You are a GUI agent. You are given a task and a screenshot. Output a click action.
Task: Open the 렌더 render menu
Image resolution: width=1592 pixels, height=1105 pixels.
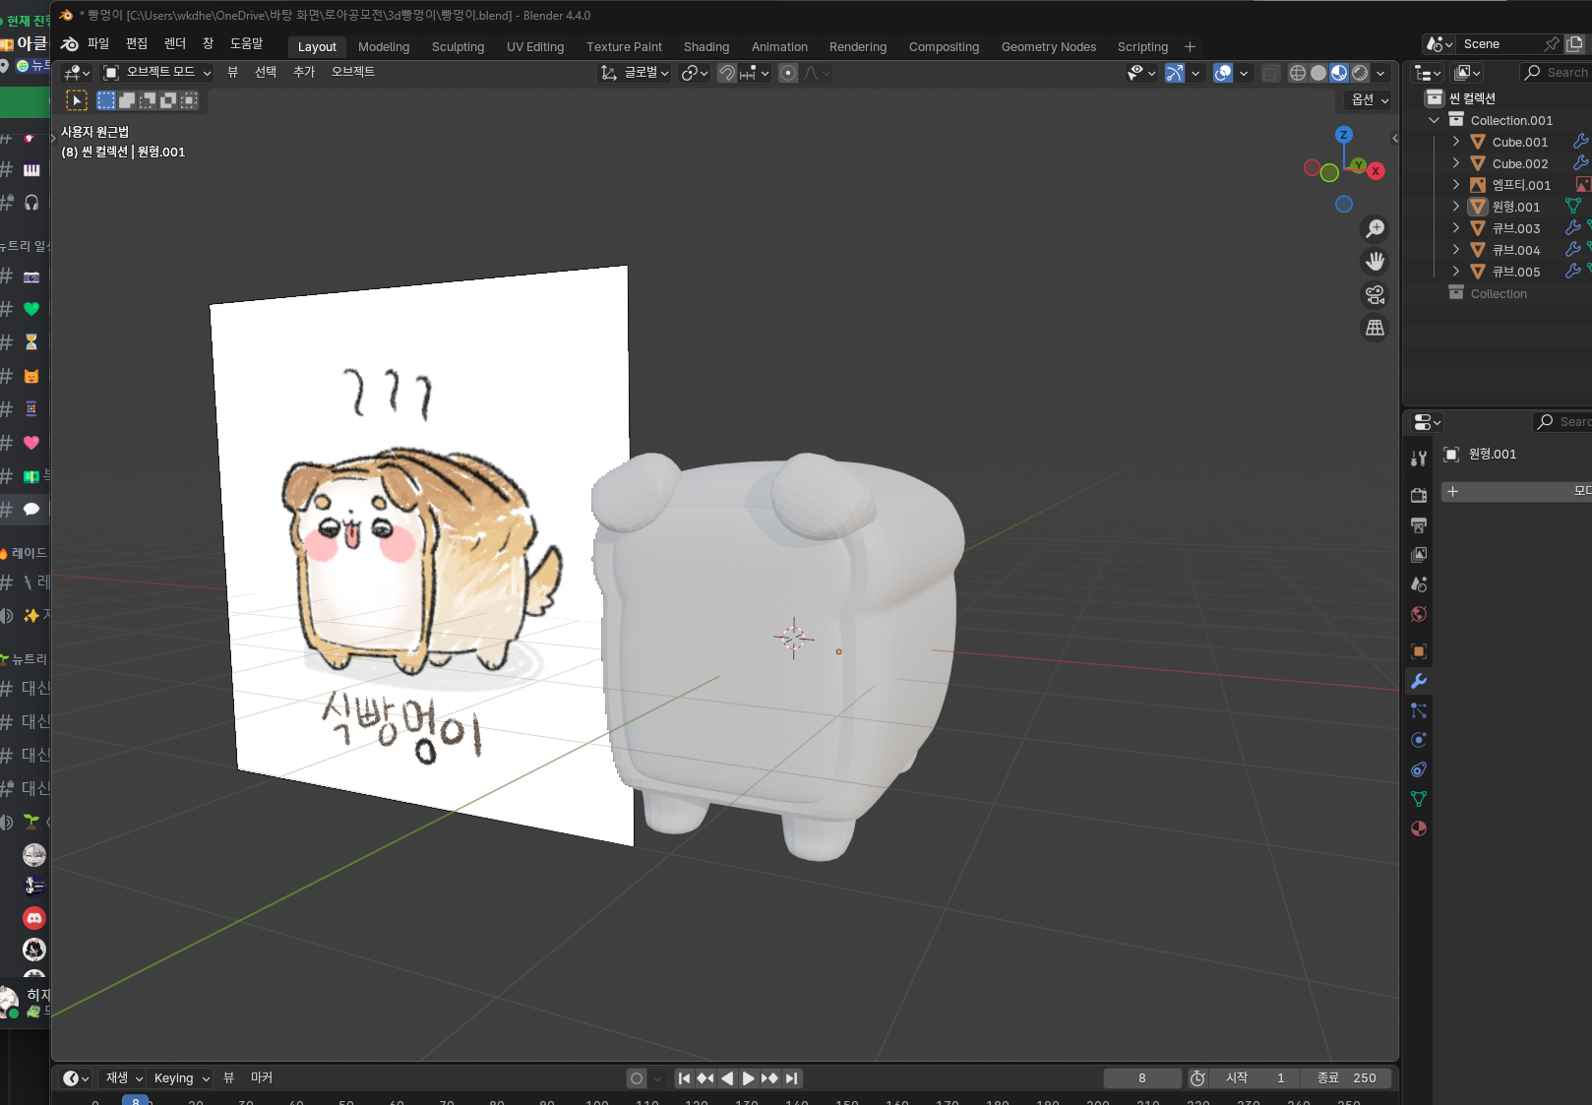[x=175, y=44]
